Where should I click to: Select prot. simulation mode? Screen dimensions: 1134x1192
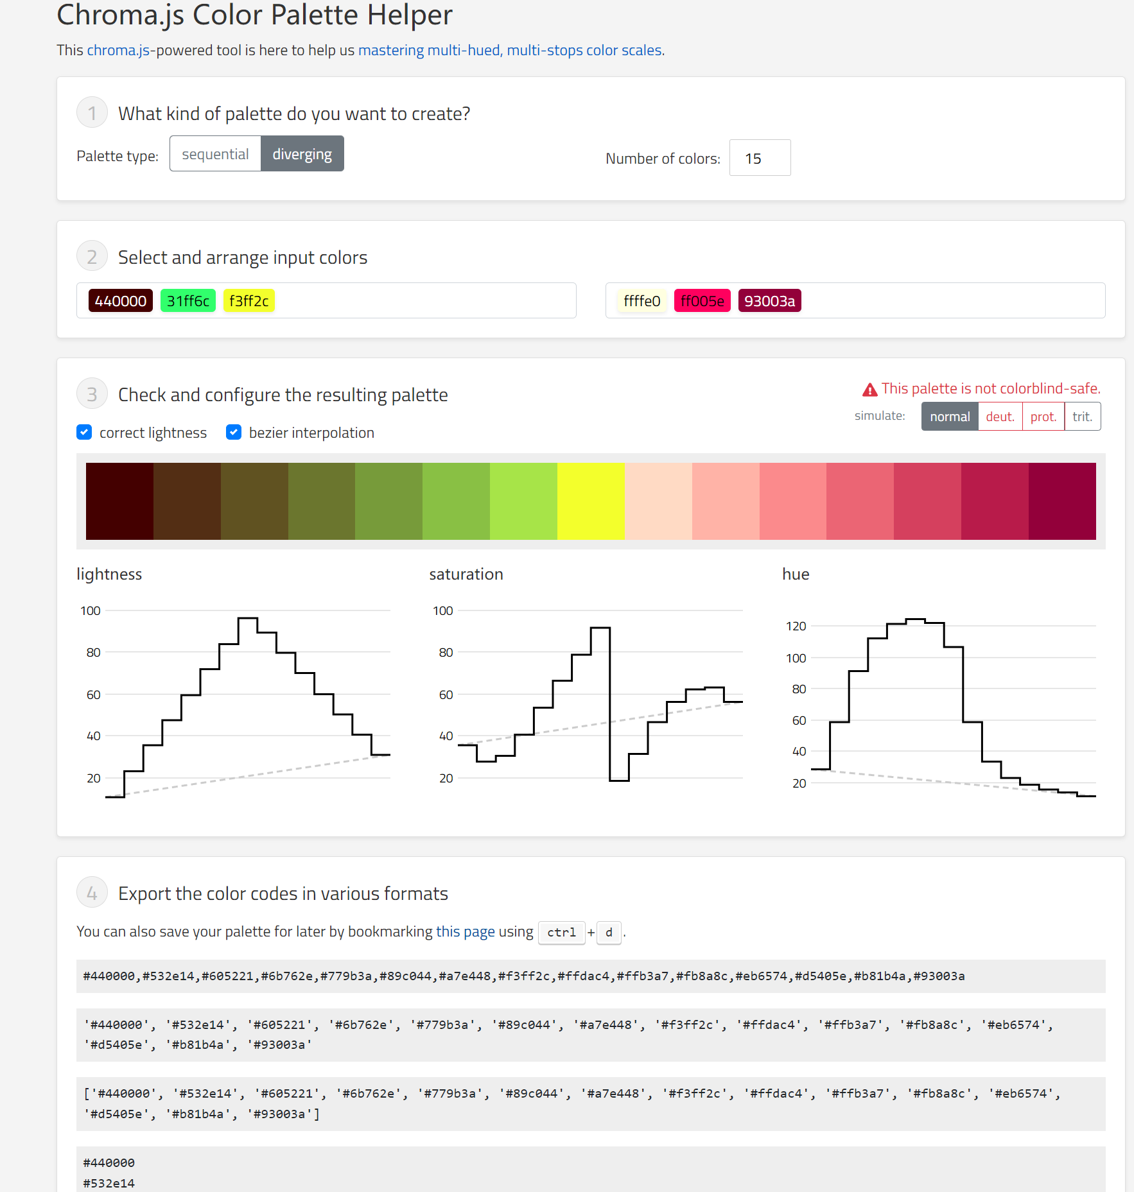click(1043, 416)
